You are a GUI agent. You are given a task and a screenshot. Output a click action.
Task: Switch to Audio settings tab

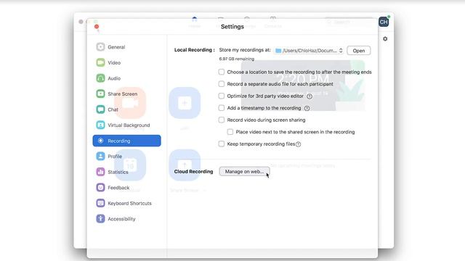[127, 78]
